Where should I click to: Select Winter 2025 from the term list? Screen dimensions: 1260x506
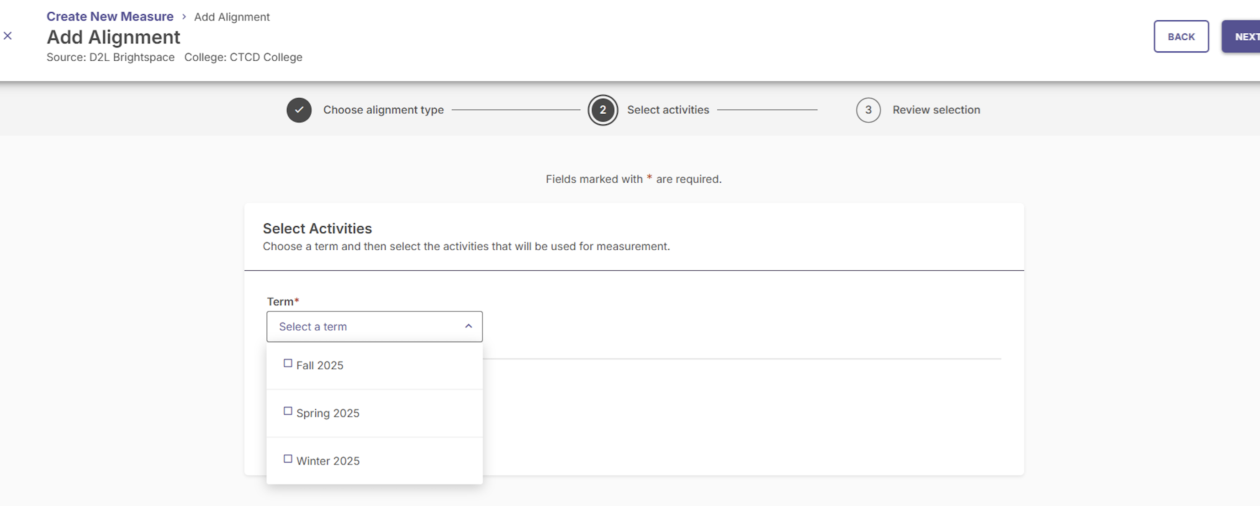pos(328,460)
